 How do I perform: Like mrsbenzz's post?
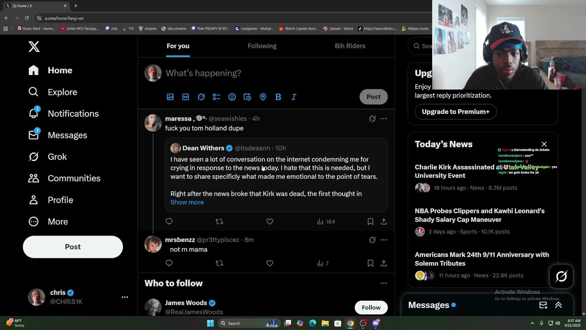coord(270,263)
